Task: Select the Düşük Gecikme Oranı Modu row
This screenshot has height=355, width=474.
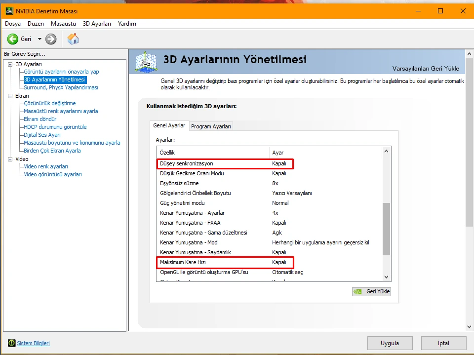Action: click(270, 173)
